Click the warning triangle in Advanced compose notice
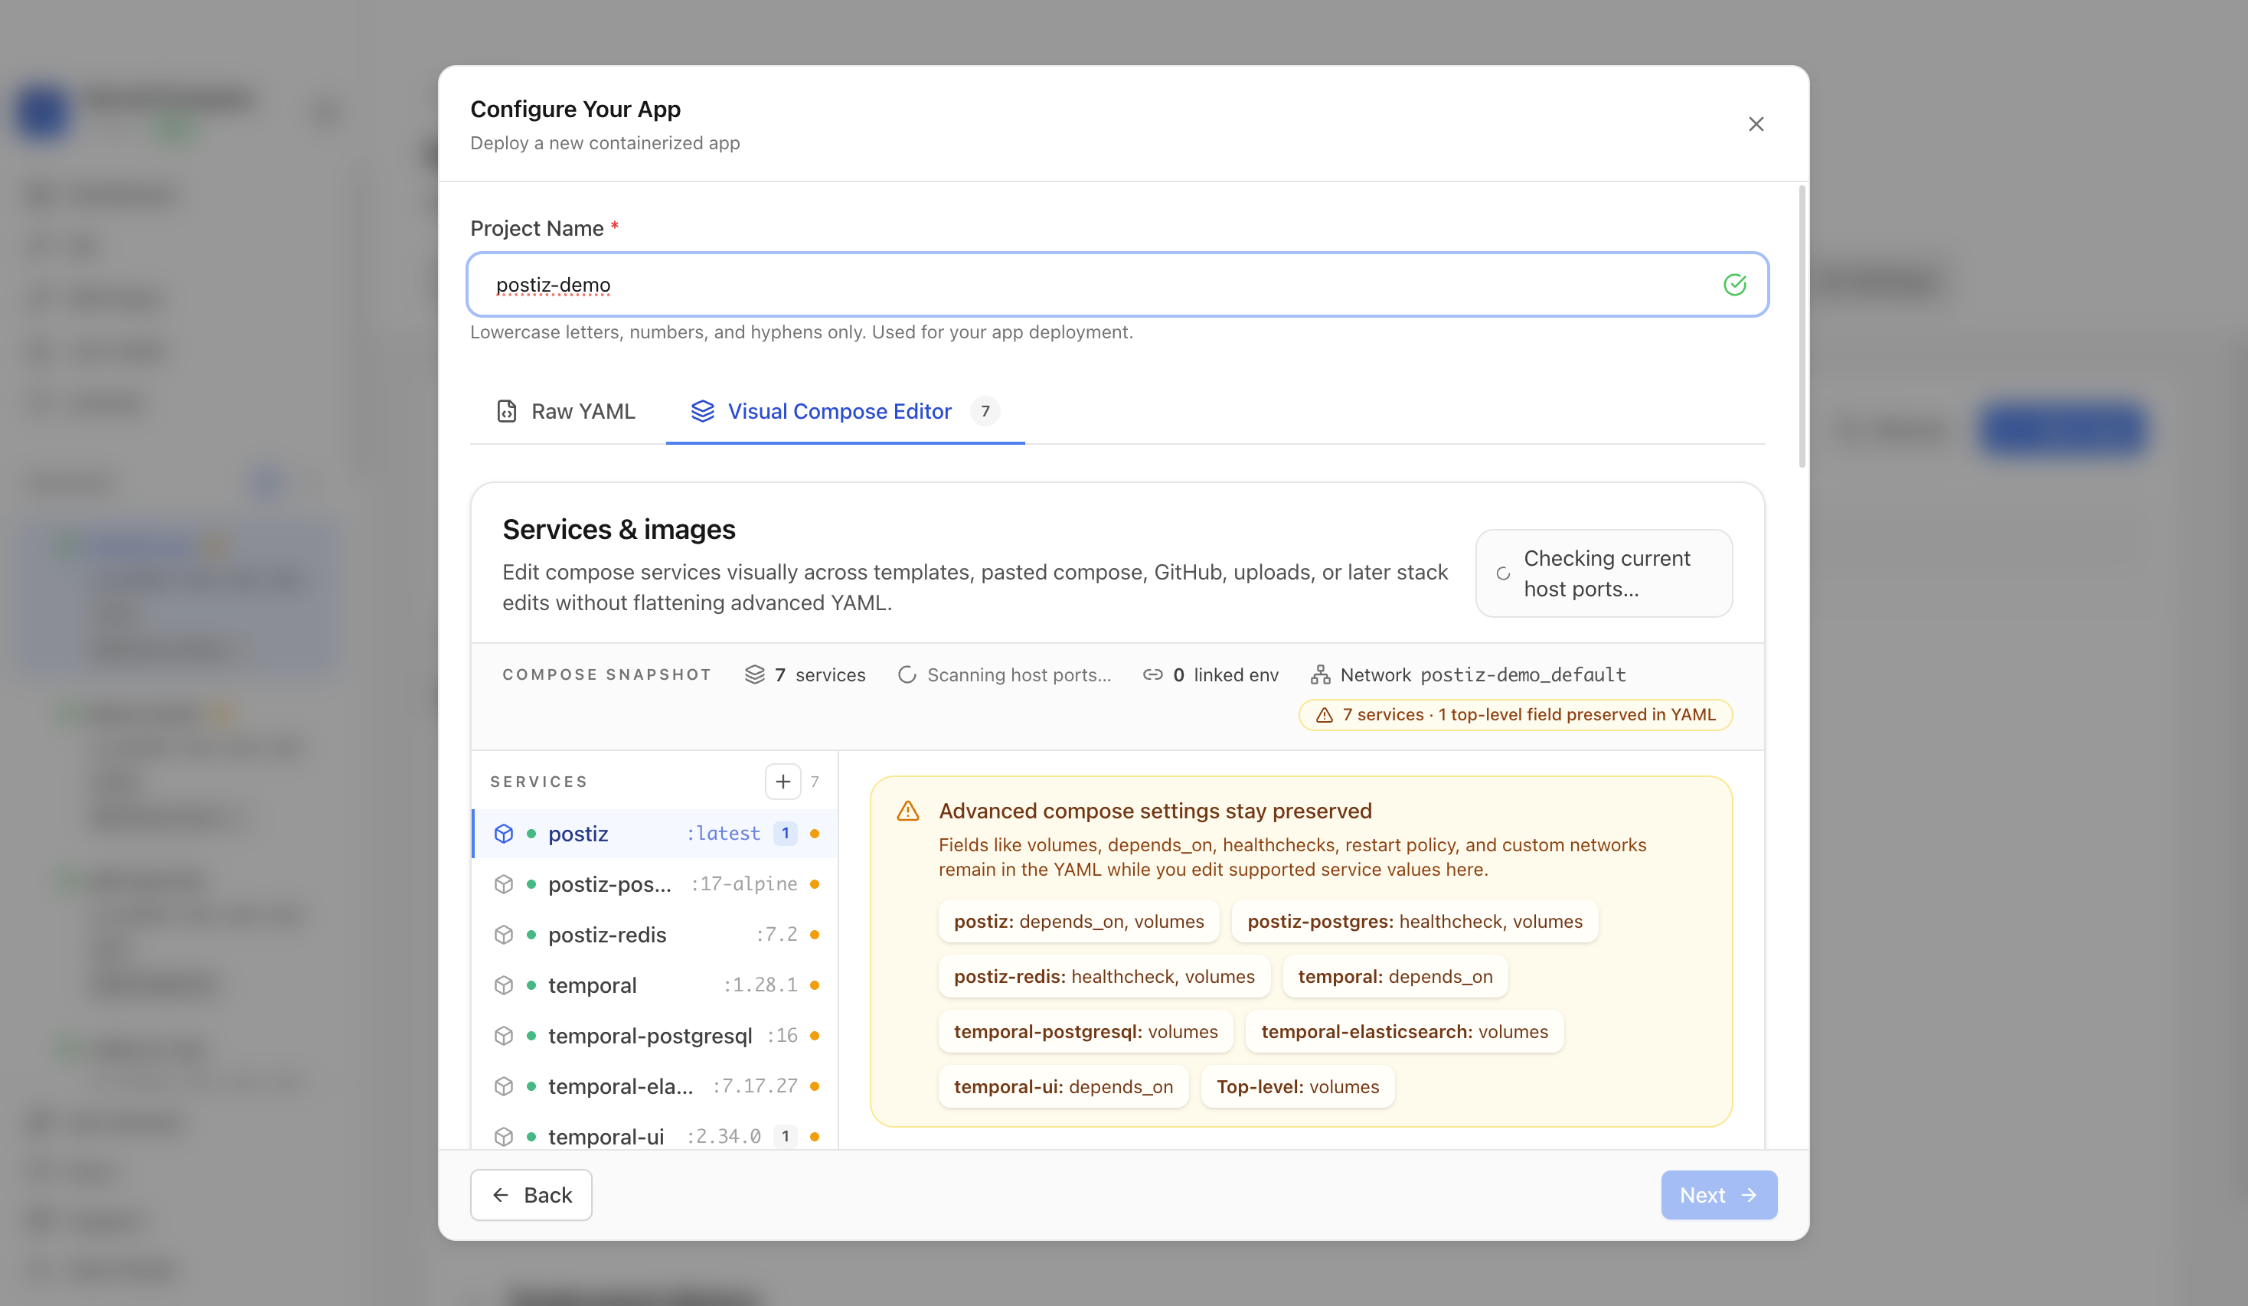Viewport: 2248px width, 1306px height. [x=907, y=811]
